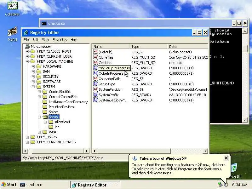The image size is (252, 189).
Task: Expand the AllowStart key
Action: 45,122
